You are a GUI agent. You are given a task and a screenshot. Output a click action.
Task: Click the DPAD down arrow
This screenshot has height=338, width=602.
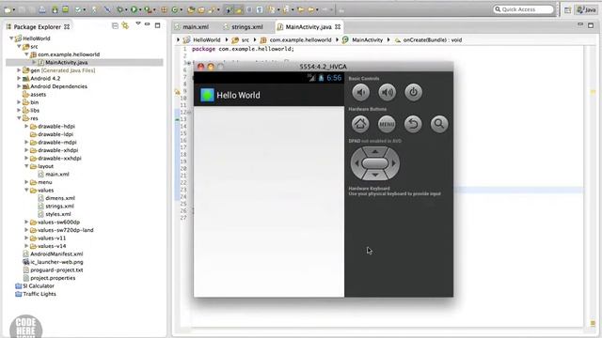click(x=375, y=176)
